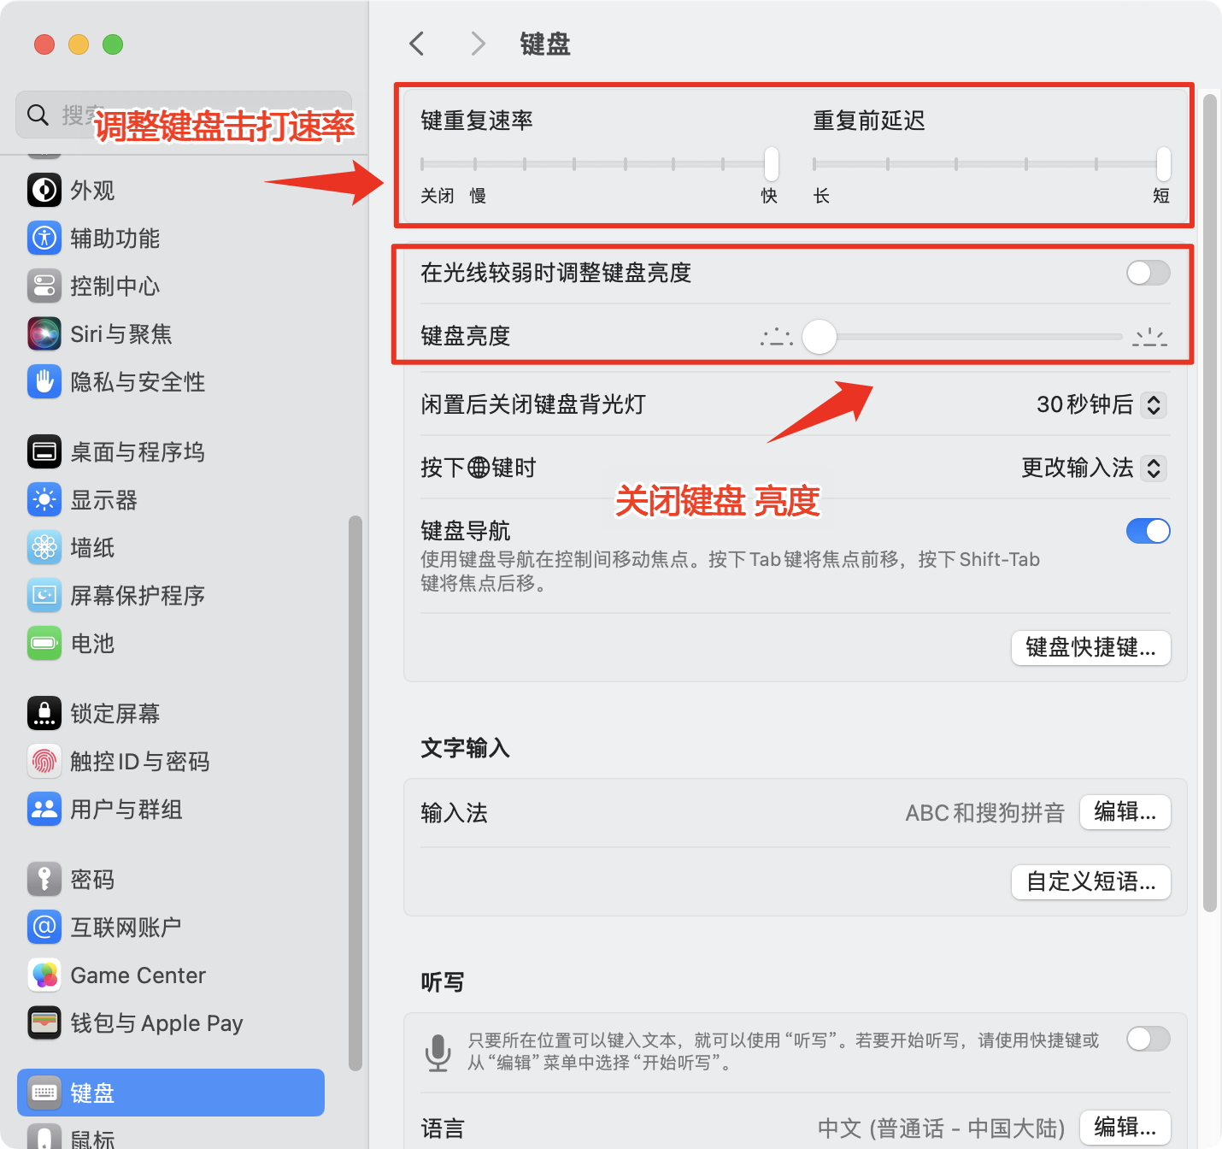Select the 辅助功能 accessibility icon
The height and width of the screenshot is (1149, 1222).
44,238
